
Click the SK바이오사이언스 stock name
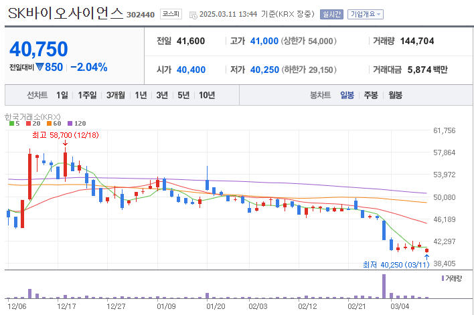[x=66, y=13]
